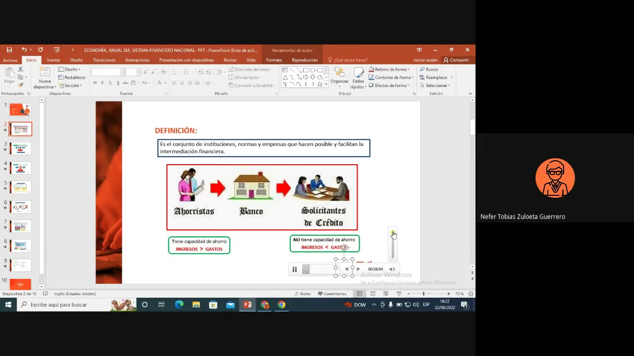This screenshot has width=634, height=356.
Task: Open the Efectos de forma dropdown
Action: click(389, 86)
